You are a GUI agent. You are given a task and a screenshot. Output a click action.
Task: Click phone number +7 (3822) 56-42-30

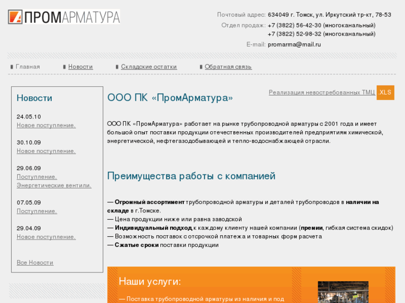(x=295, y=25)
